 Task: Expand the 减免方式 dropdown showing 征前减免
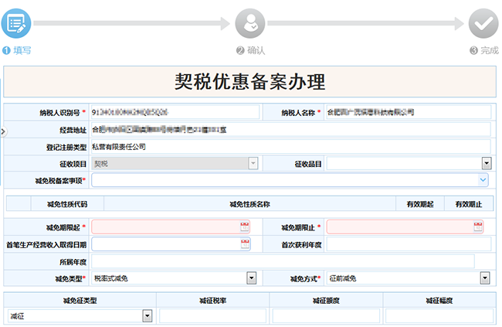coord(485,278)
